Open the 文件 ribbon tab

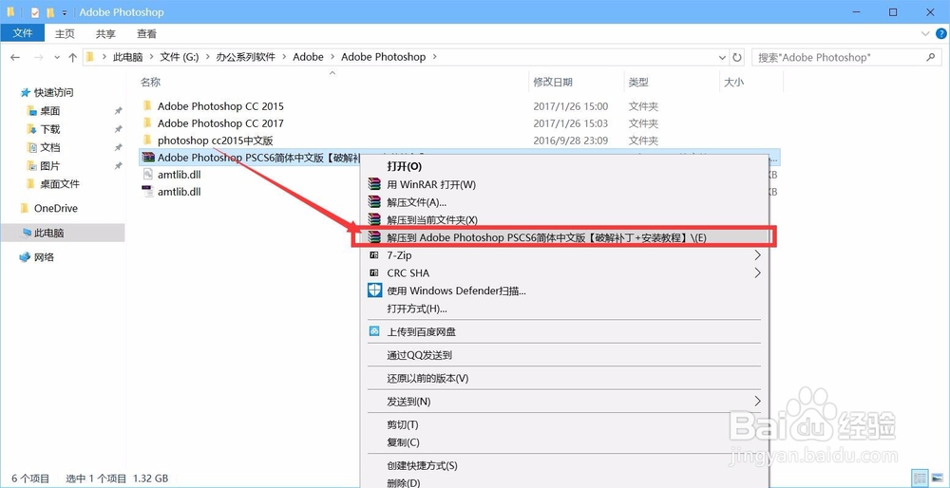(x=23, y=33)
